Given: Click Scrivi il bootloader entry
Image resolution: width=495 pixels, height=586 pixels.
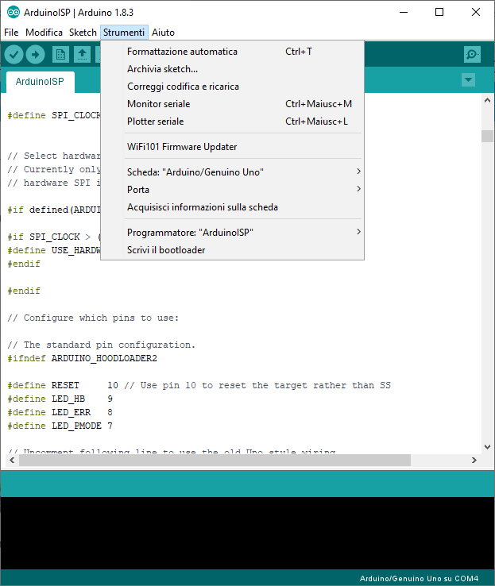Looking at the screenshot, I should coord(232,250).
